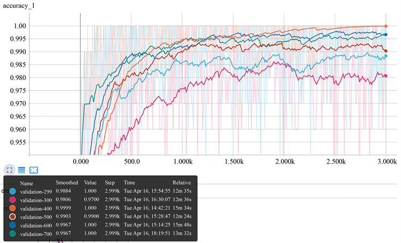Image resolution: width=401 pixels, height=243 pixels.
Task: Select the Time column header in tooltip
Action: tap(129, 182)
